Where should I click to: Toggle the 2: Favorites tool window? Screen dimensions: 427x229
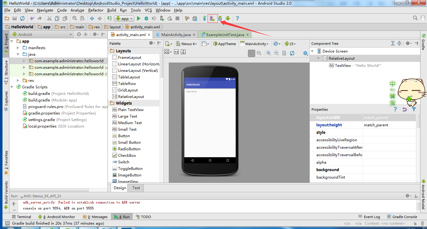tap(6, 162)
